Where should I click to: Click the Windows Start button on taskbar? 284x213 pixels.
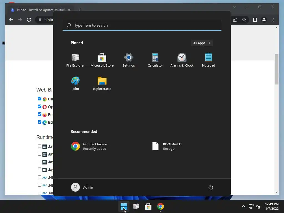click(124, 206)
